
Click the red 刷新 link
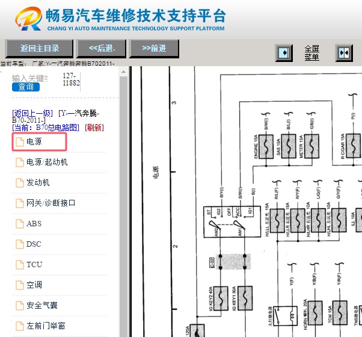click(94, 128)
